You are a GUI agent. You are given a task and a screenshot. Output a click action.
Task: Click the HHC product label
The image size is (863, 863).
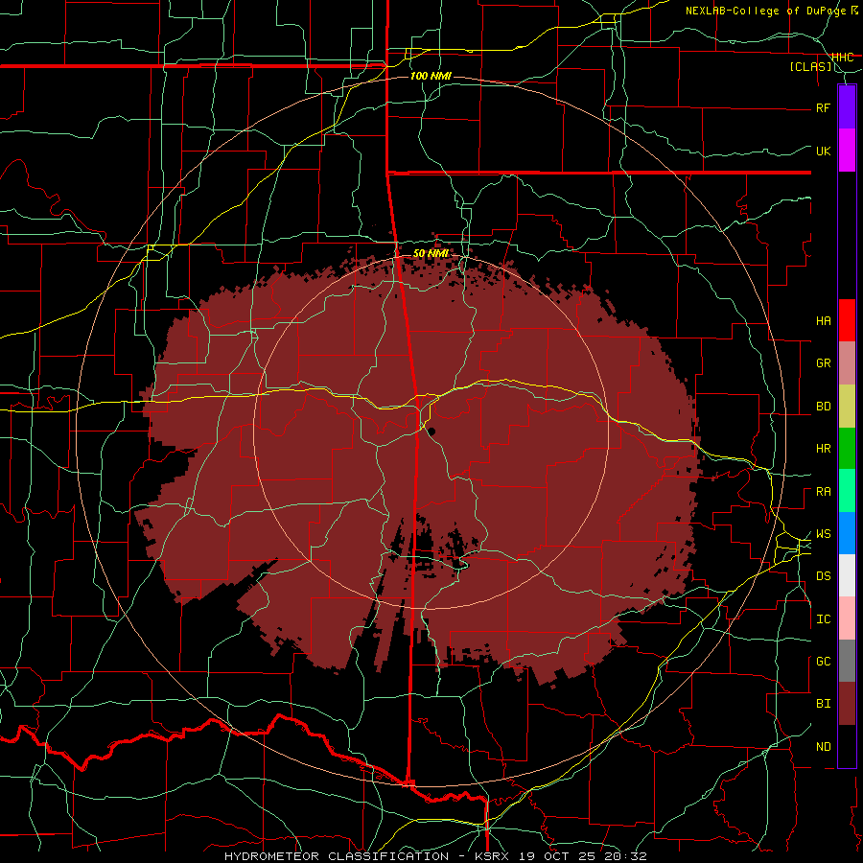tap(842, 58)
